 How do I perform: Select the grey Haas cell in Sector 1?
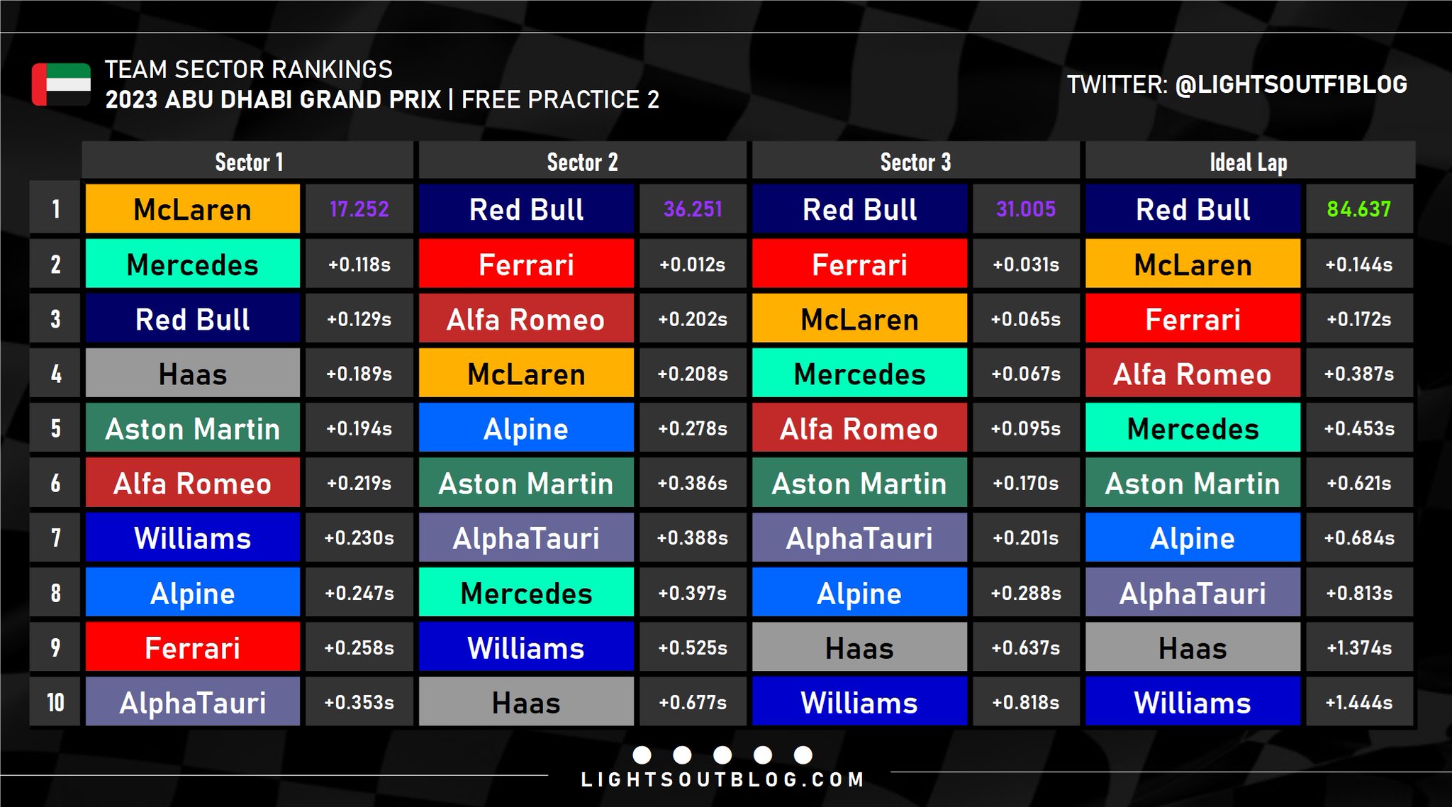tap(193, 373)
